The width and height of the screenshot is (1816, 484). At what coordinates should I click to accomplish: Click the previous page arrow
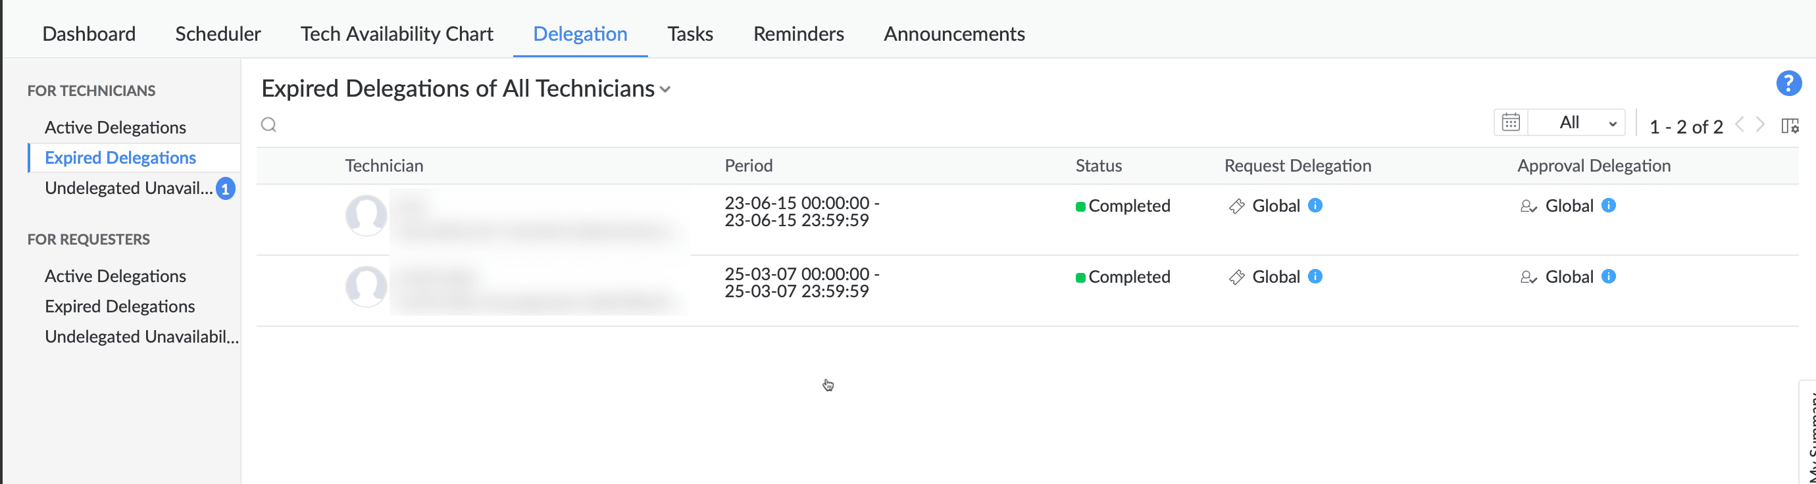1739,125
